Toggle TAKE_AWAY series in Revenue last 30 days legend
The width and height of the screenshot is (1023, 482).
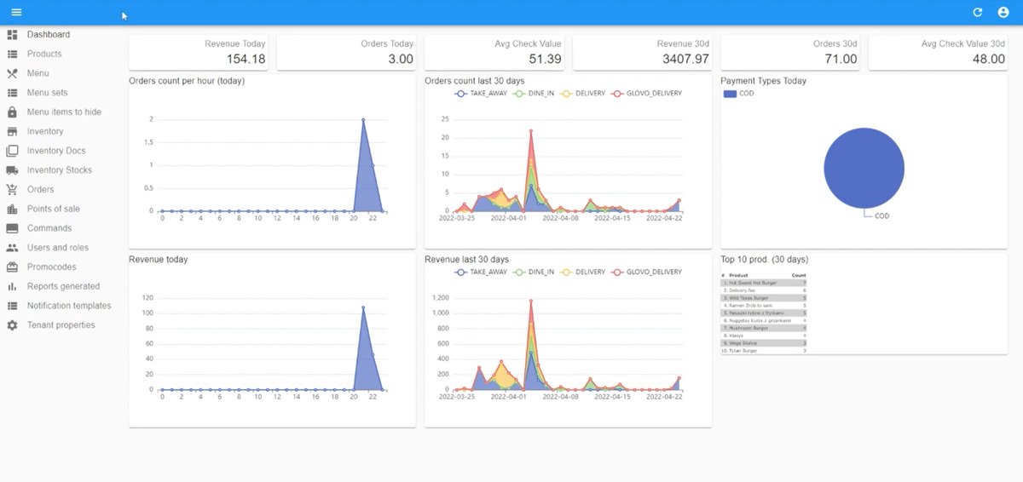coord(481,272)
